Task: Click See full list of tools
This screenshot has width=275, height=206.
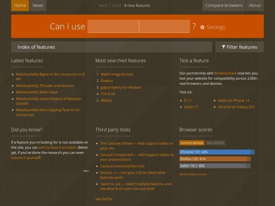Action: click(x=104, y=199)
